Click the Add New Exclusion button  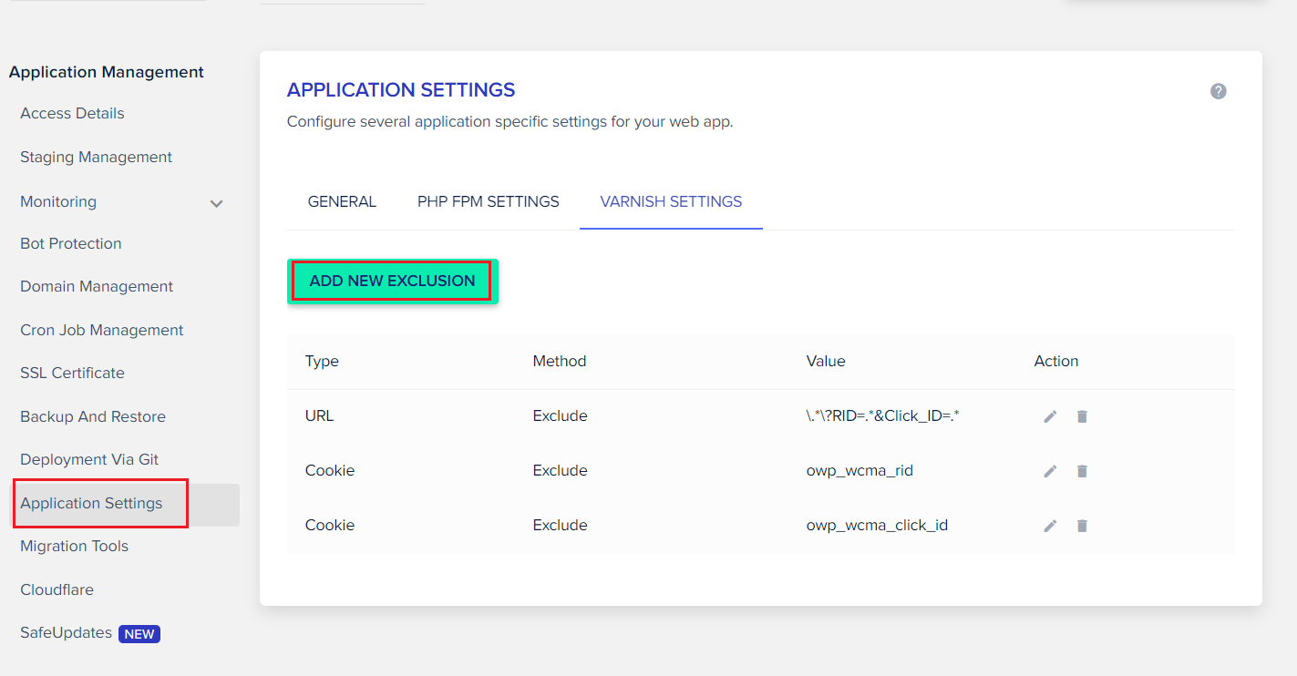tap(392, 281)
